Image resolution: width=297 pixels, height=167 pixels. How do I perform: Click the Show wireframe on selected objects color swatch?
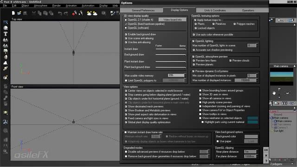tap(252, 118)
